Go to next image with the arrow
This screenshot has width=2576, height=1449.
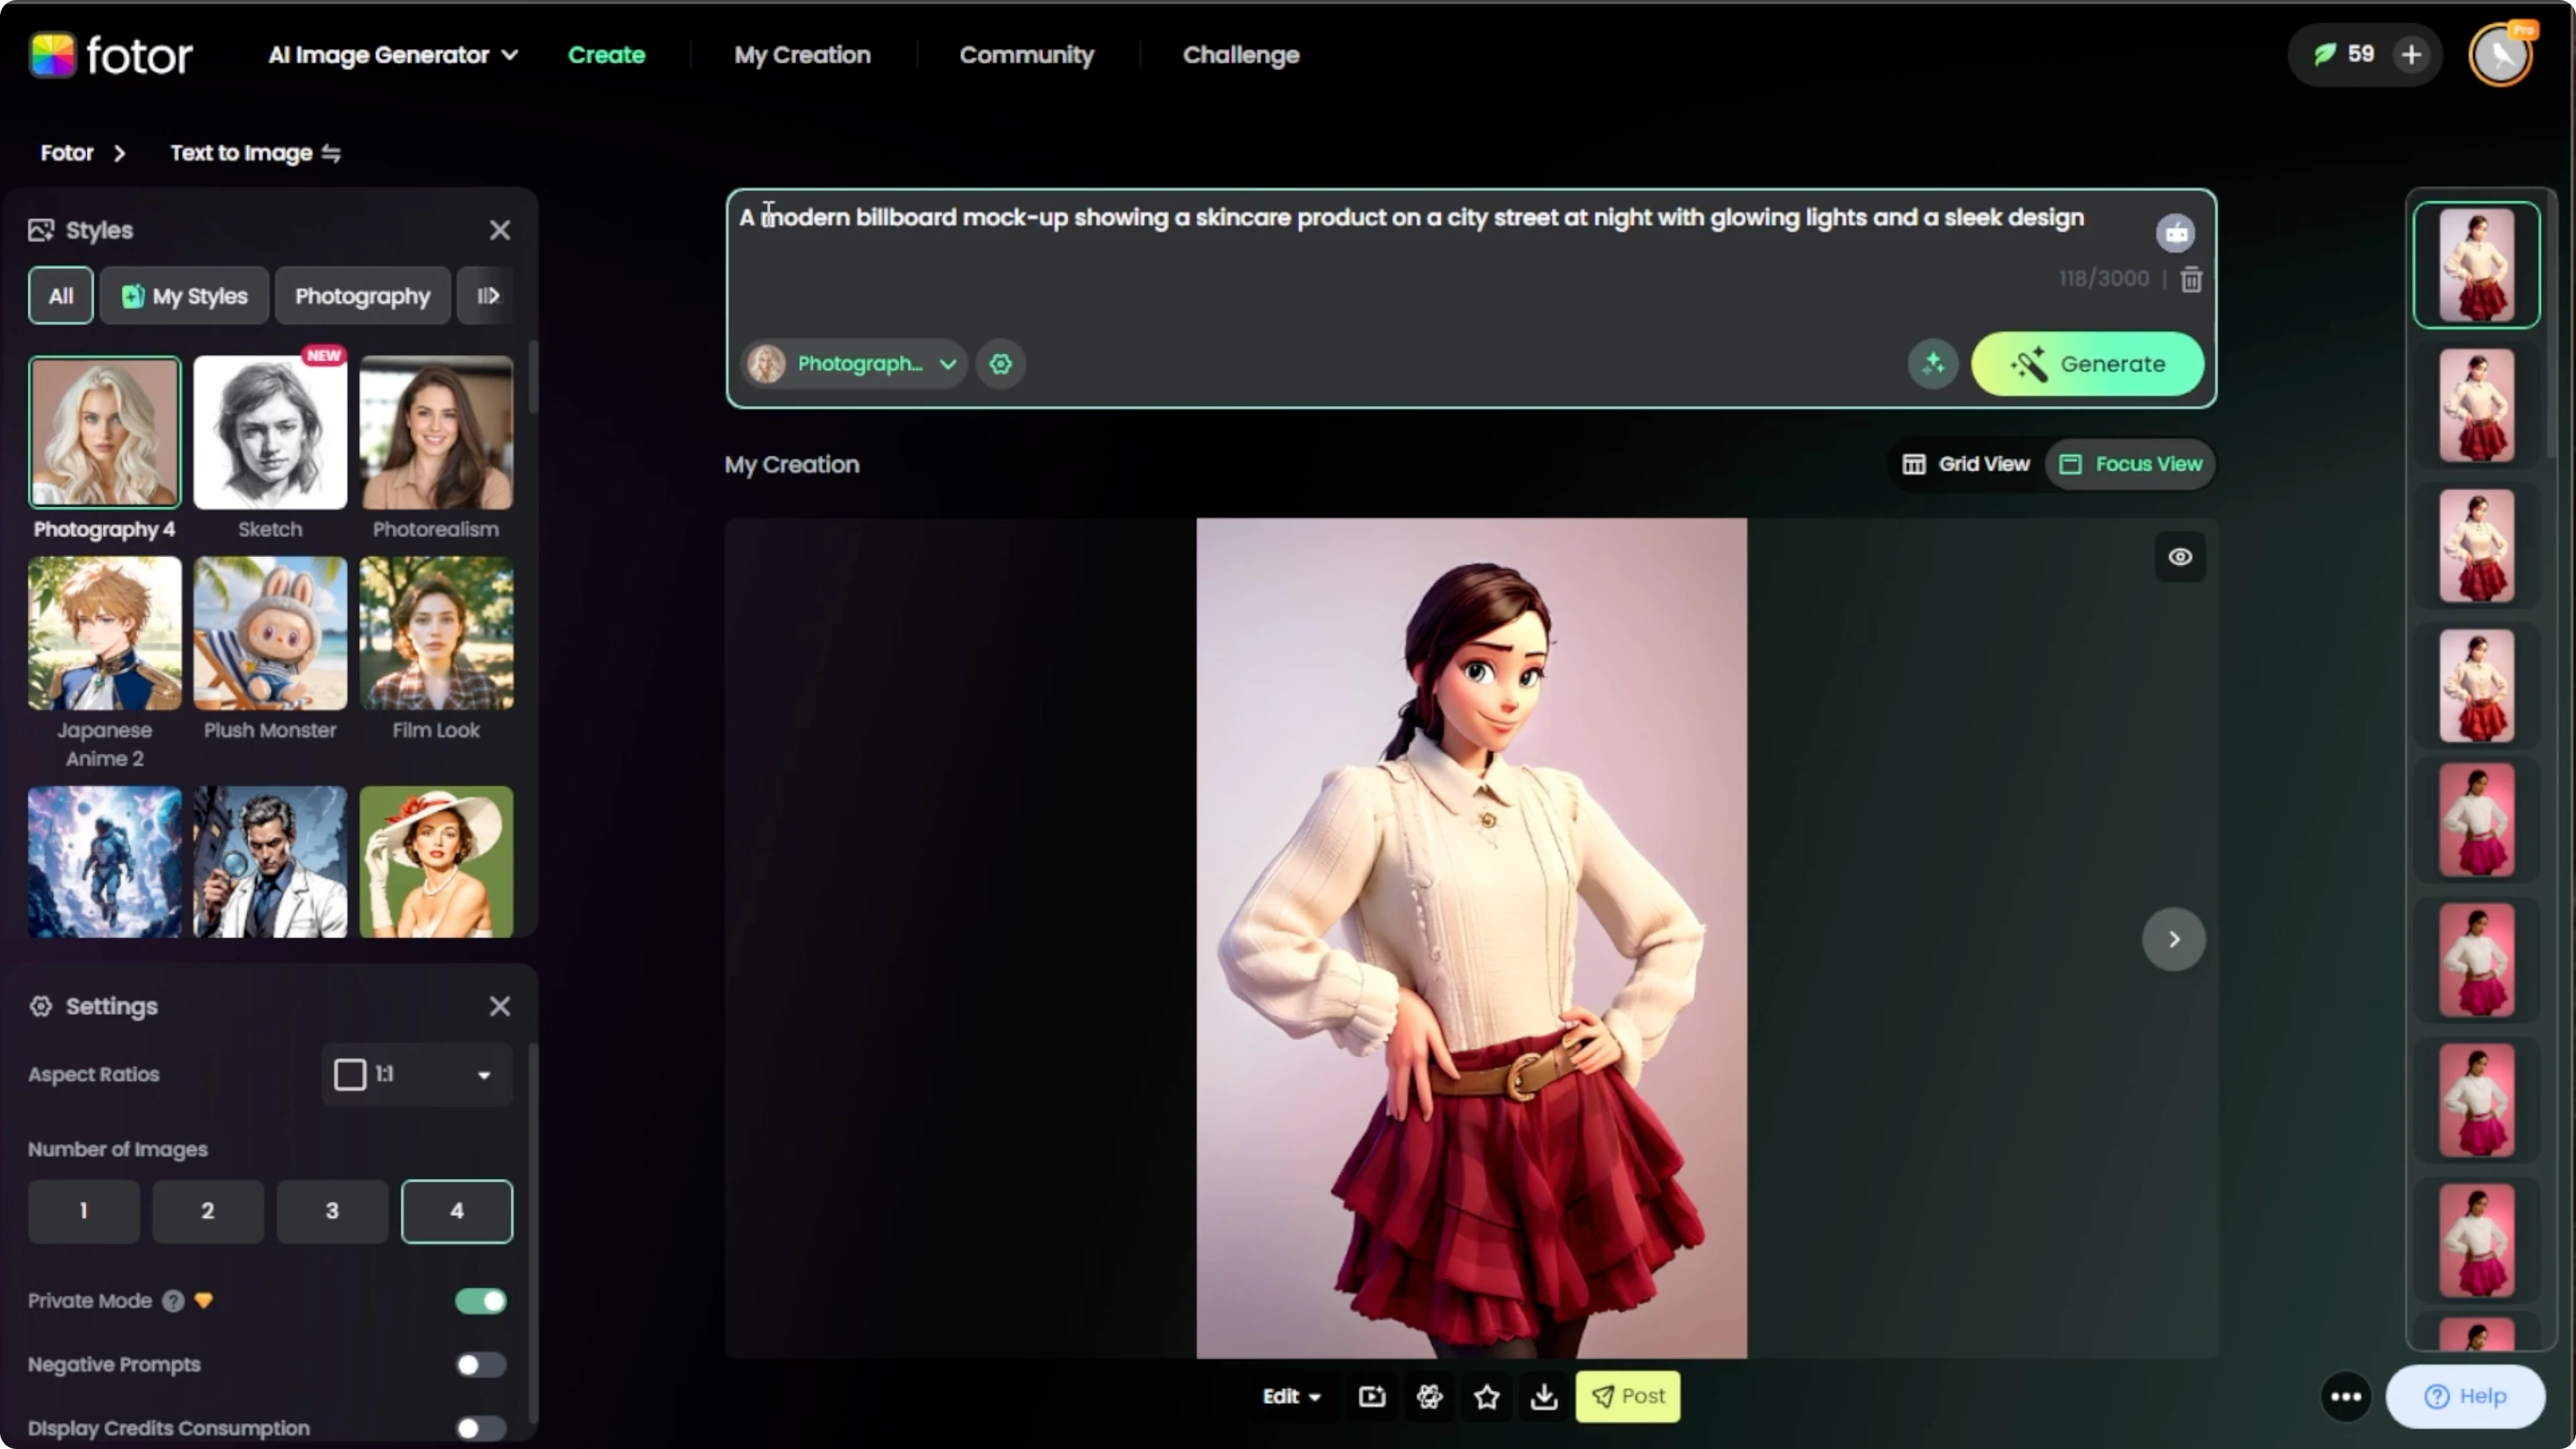pos(2174,939)
